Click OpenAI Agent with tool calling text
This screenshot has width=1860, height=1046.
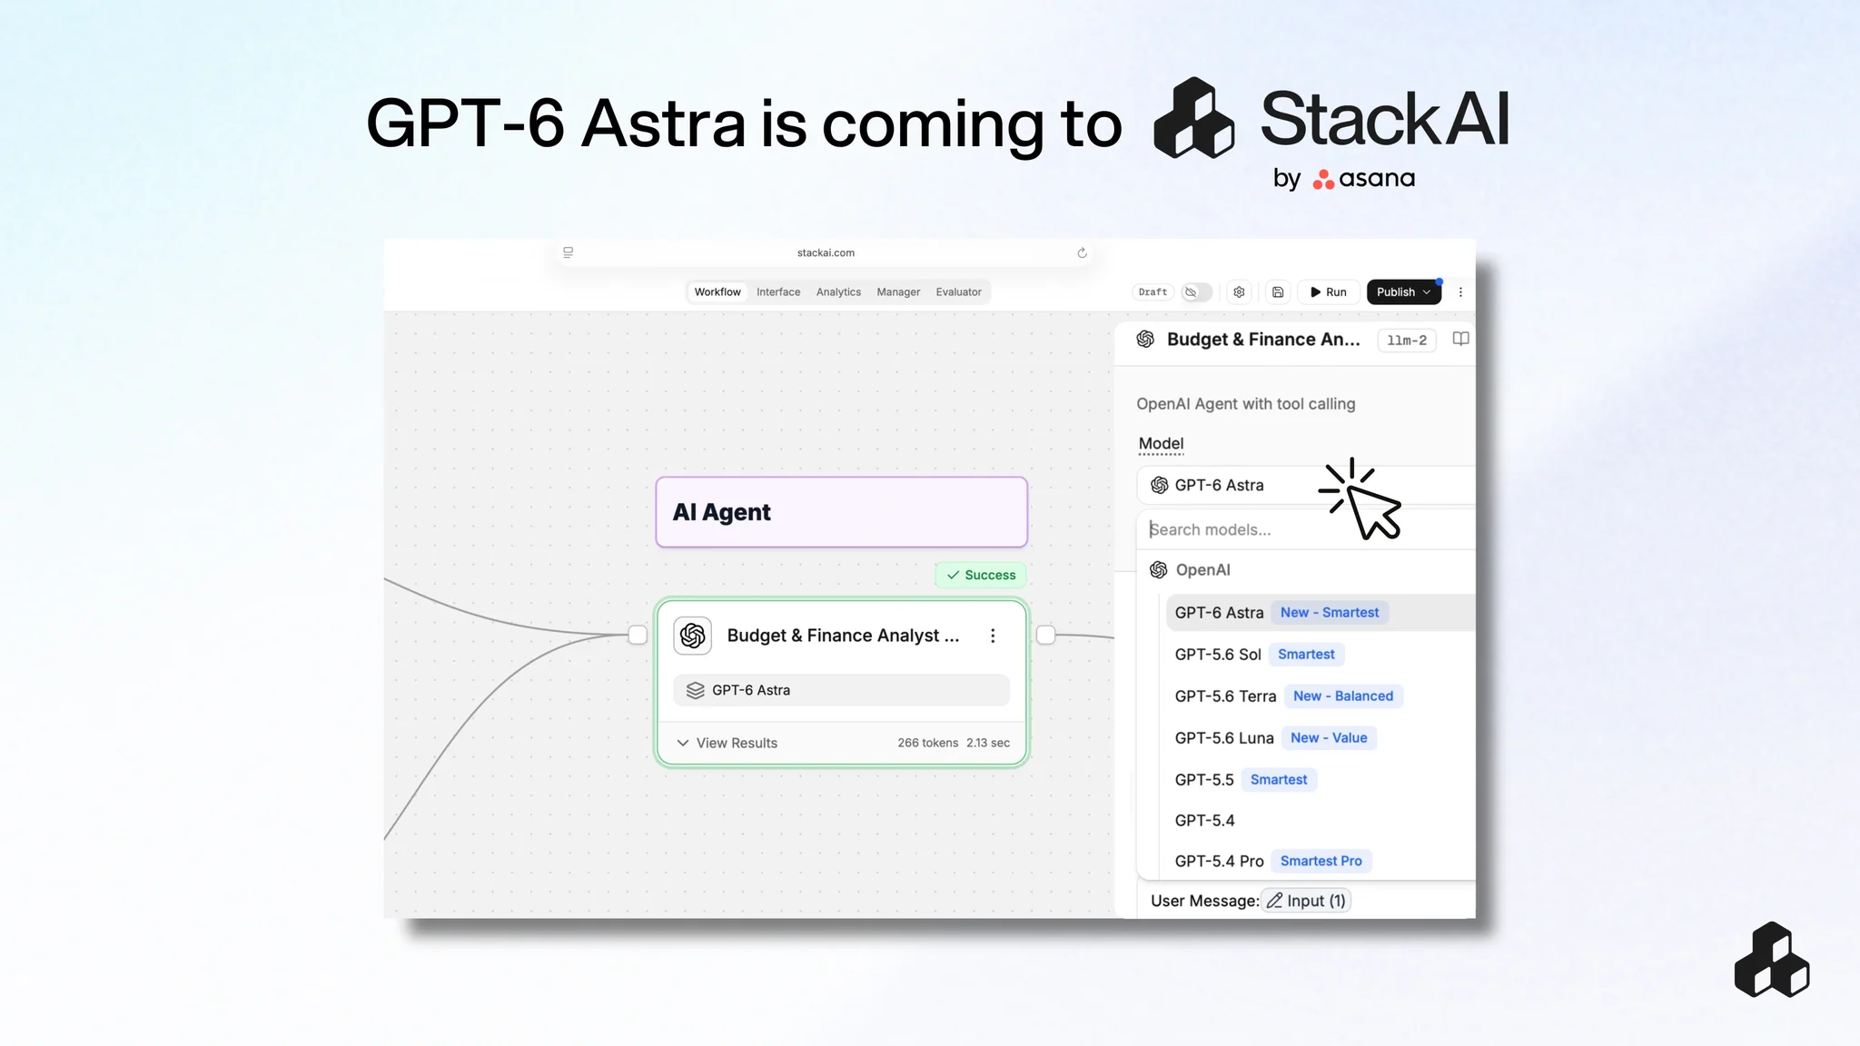click(1245, 404)
